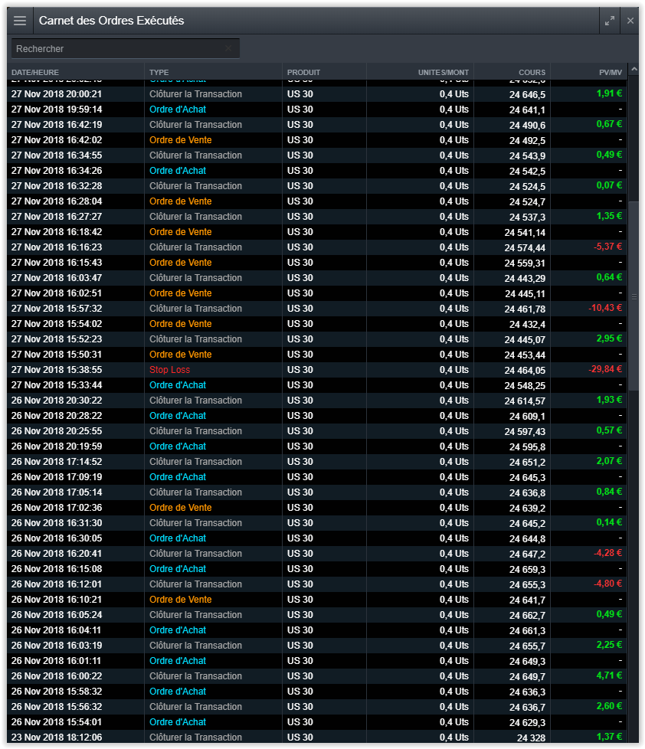Click the vertical scrollbar thumb
This screenshot has height=749, width=645.
click(634, 295)
